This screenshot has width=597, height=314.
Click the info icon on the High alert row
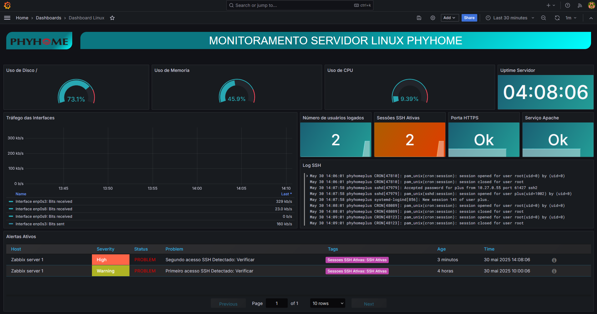pos(554,260)
